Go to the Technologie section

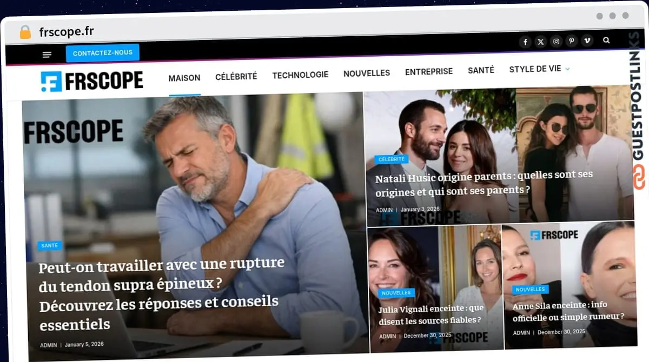point(300,75)
